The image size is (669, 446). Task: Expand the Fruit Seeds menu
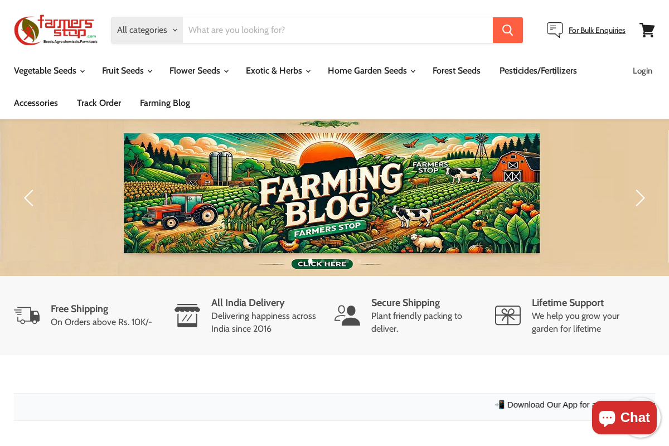point(127,71)
